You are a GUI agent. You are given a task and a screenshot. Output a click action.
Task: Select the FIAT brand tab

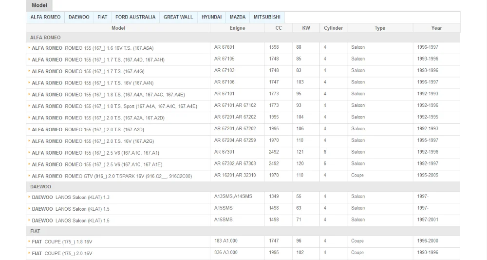102,17
